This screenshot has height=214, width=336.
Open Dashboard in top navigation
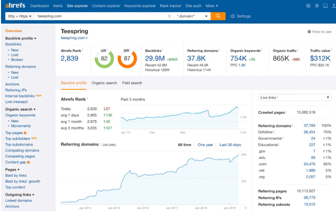pos(39,6)
